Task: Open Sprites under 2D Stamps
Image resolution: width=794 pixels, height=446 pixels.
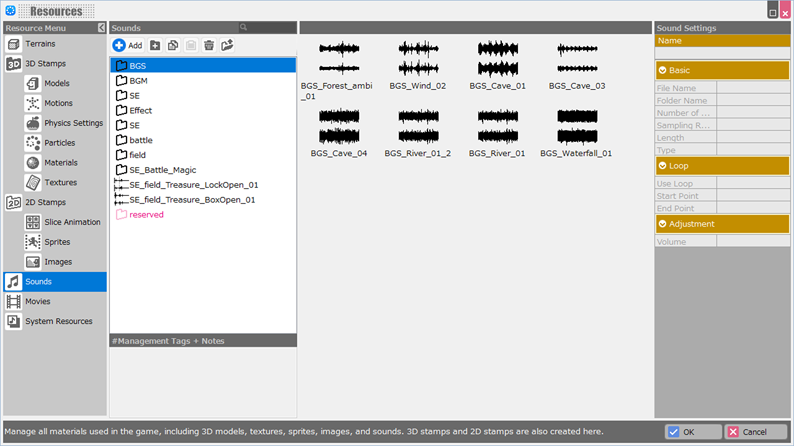Action: (56, 242)
